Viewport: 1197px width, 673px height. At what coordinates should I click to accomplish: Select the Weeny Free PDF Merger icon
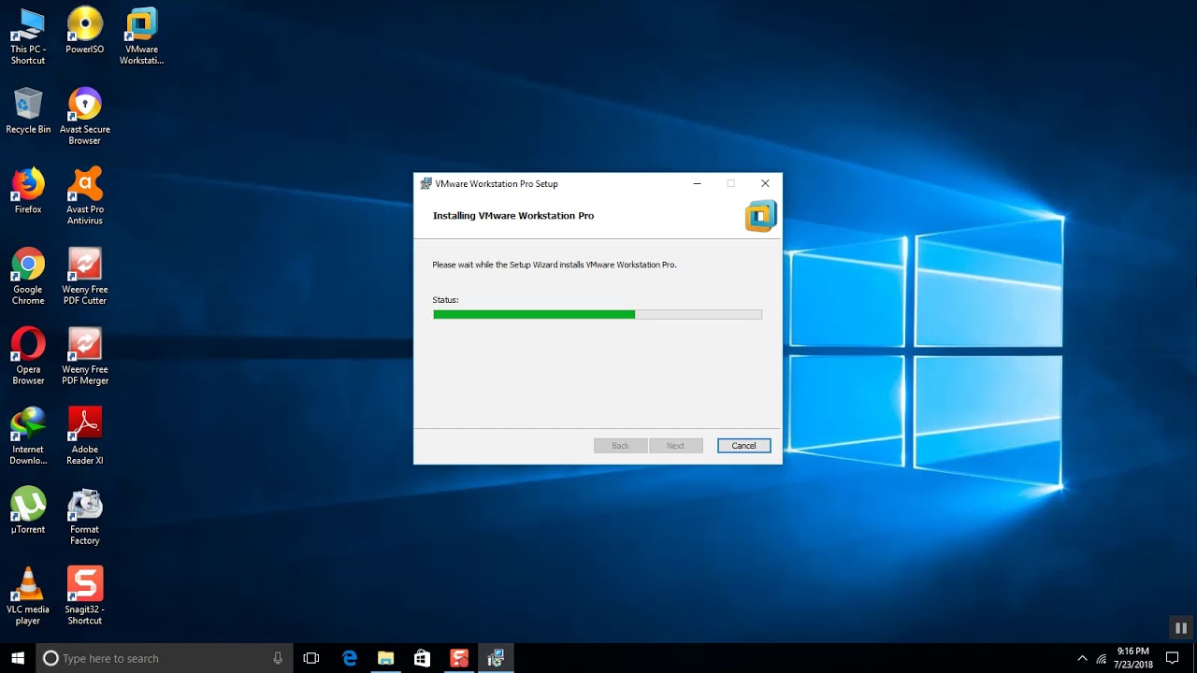84,356
